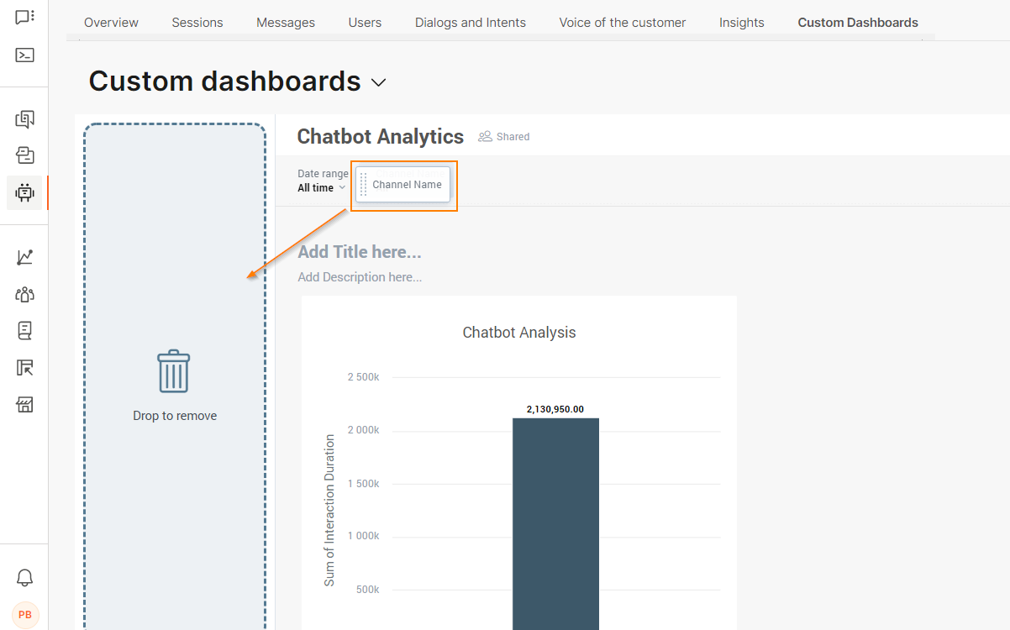Click the cursor flag icon in the sidebar

coord(24,367)
